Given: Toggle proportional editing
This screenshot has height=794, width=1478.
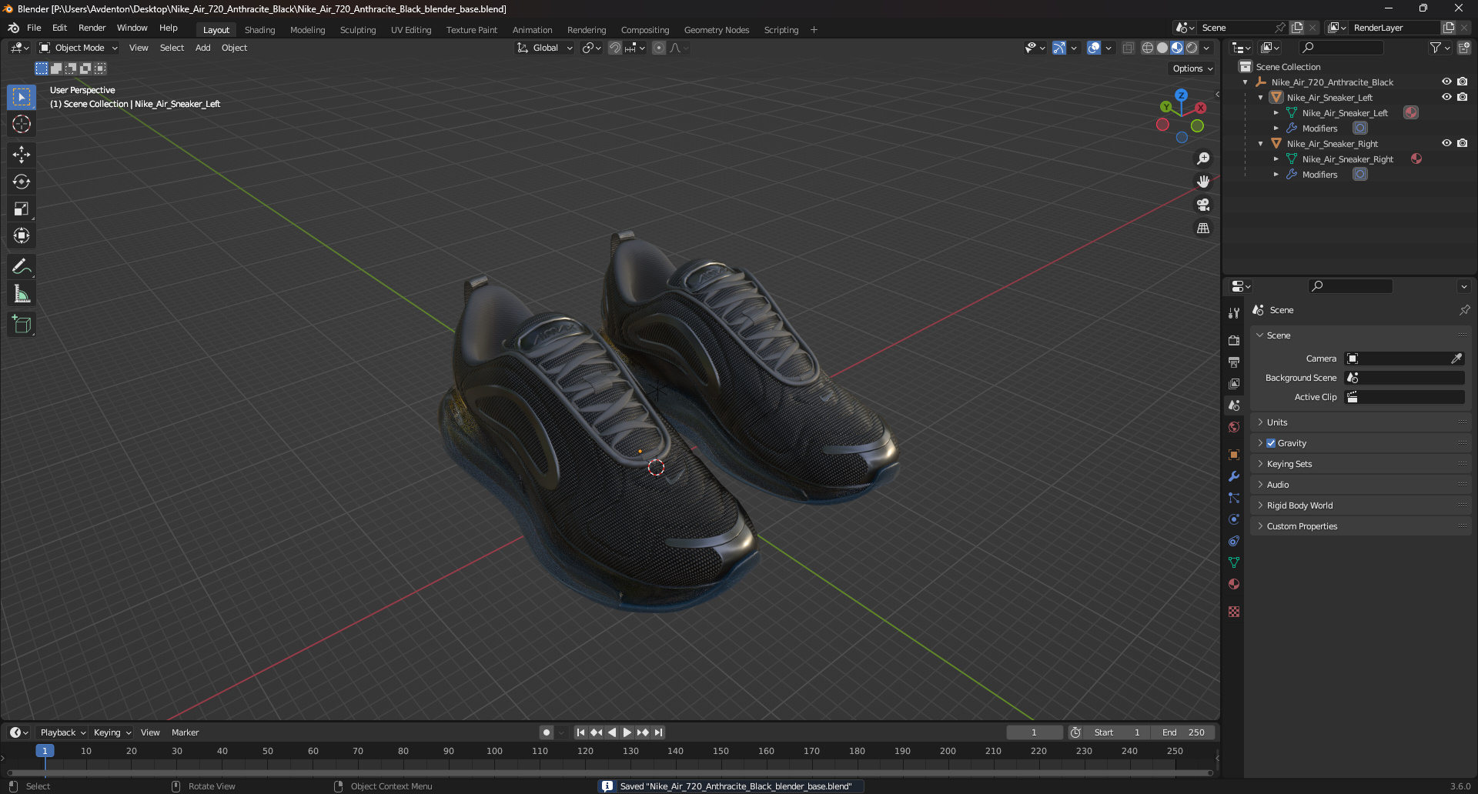Looking at the screenshot, I should [659, 48].
